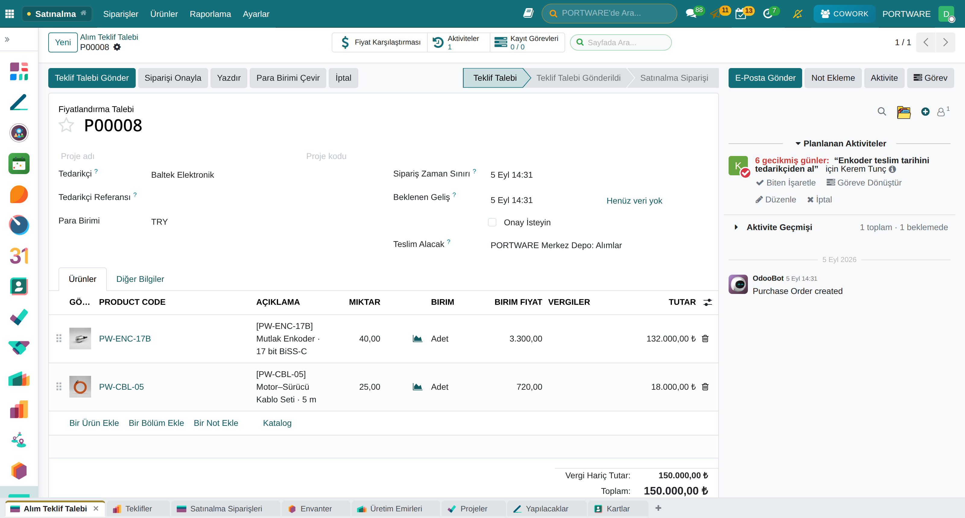Open the Contacts app icon in sidebar
The width and height of the screenshot is (965, 518).
(x=19, y=286)
